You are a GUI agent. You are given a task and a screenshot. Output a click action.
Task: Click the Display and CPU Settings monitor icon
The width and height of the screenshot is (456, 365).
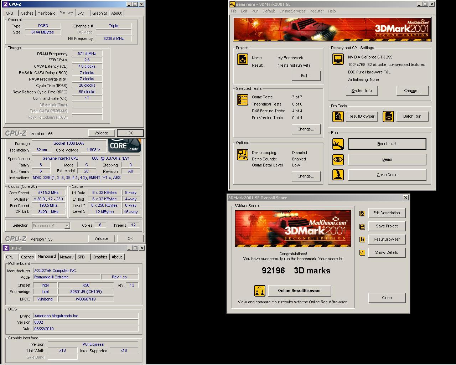pos(338,59)
